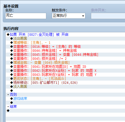Select the 否则 branch line

[65, 95]
